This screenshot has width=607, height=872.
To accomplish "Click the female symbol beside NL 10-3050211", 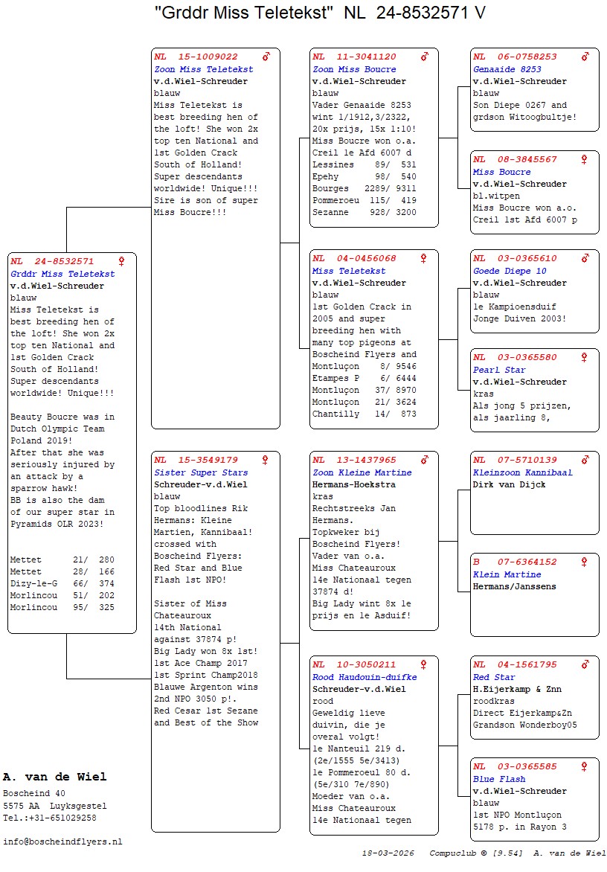I will coord(424,664).
